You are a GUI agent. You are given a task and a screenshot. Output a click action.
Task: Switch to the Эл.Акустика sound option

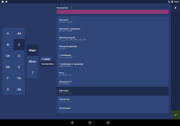(47, 64)
